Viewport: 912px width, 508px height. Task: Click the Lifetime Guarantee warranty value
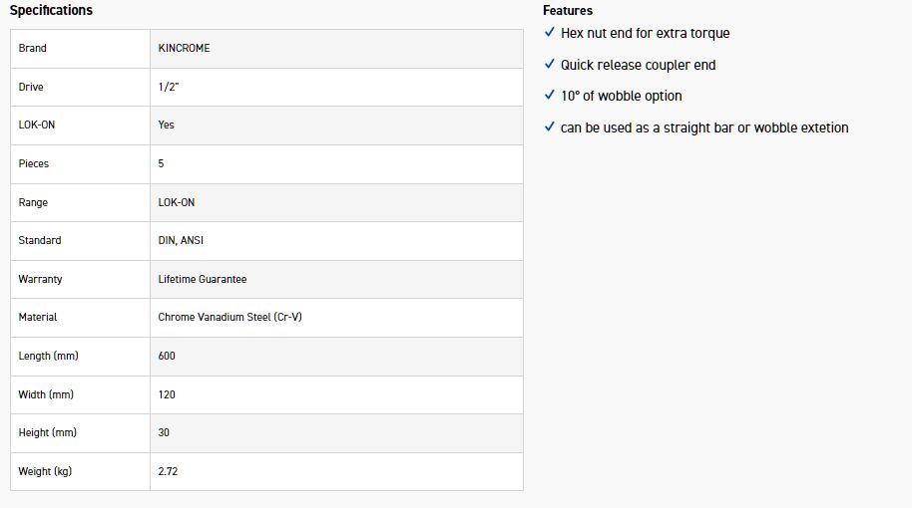click(203, 280)
